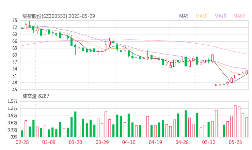The height and width of the screenshot is (150, 252).
Task: Click the 成交量 8287 volume label
Action: 36,96
